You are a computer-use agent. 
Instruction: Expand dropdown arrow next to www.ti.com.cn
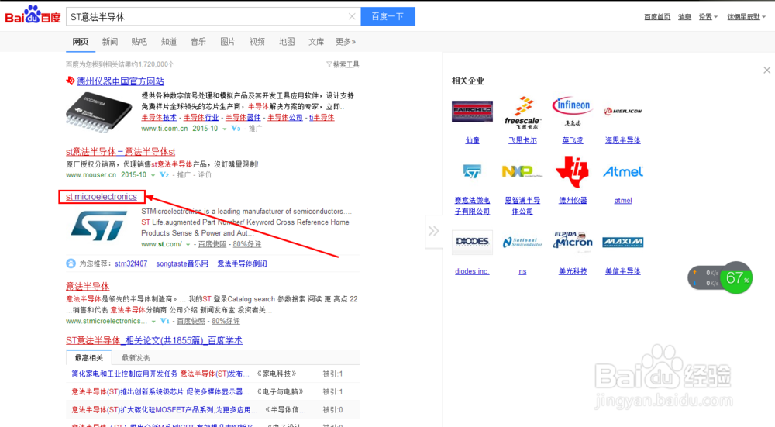[x=225, y=129]
